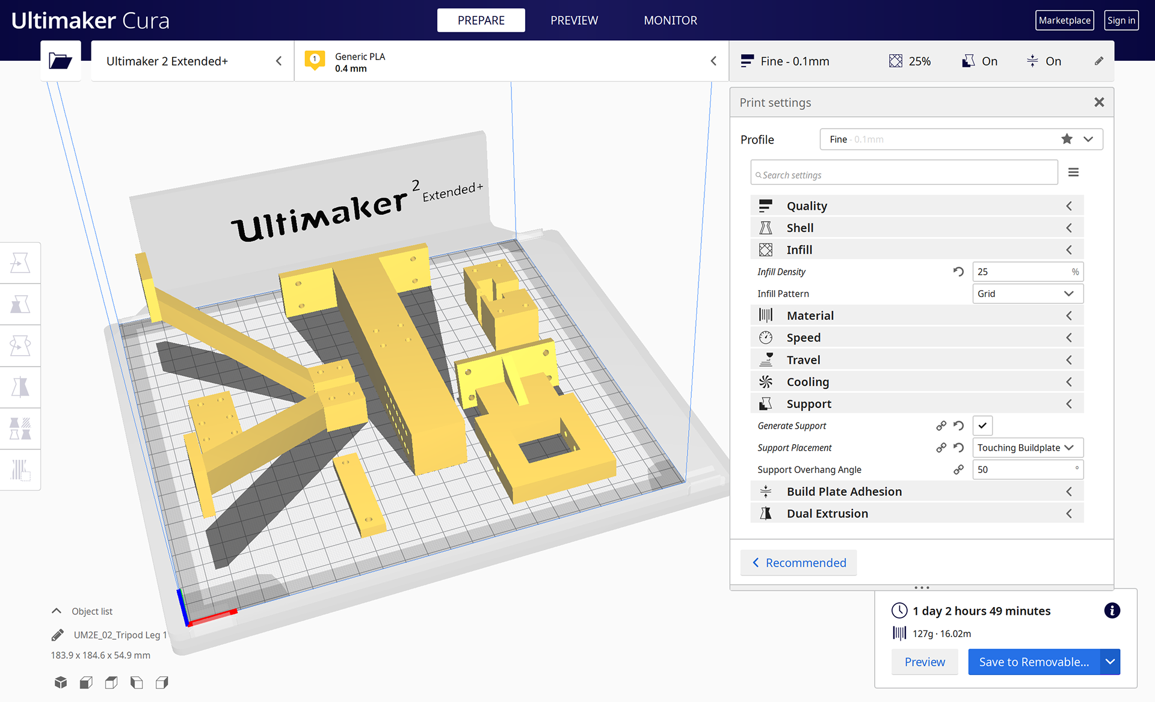Click the print time clock icon
This screenshot has height=702, width=1155.
click(899, 611)
